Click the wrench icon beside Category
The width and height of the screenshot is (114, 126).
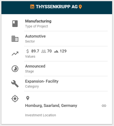(15, 84)
